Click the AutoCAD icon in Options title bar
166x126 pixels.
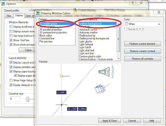point(3,4)
